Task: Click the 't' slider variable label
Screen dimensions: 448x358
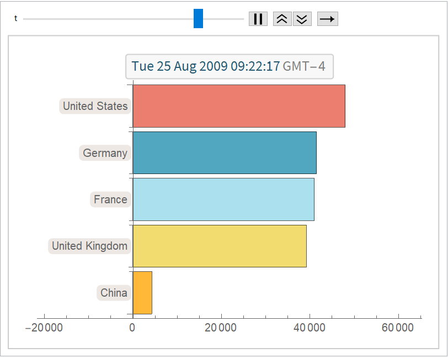Action: (16, 19)
